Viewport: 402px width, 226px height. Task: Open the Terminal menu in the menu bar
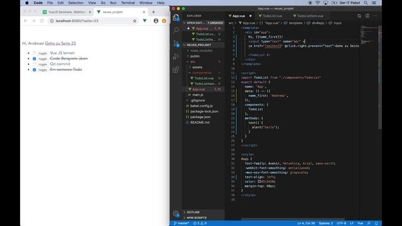point(128,3)
